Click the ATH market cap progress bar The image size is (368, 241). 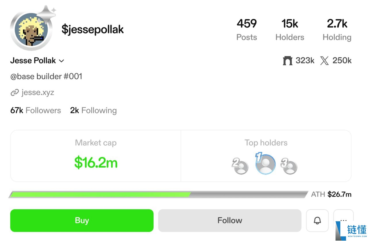click(158, 194)
